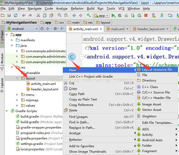Click the Navigate Forward arrow icon
The image size is (179, 155).
coord(81,15)
